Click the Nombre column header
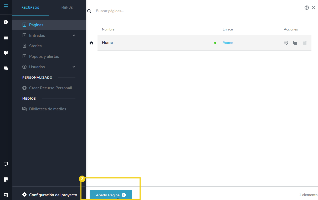Viewport: 318px width, 200px height. (108, 29)
